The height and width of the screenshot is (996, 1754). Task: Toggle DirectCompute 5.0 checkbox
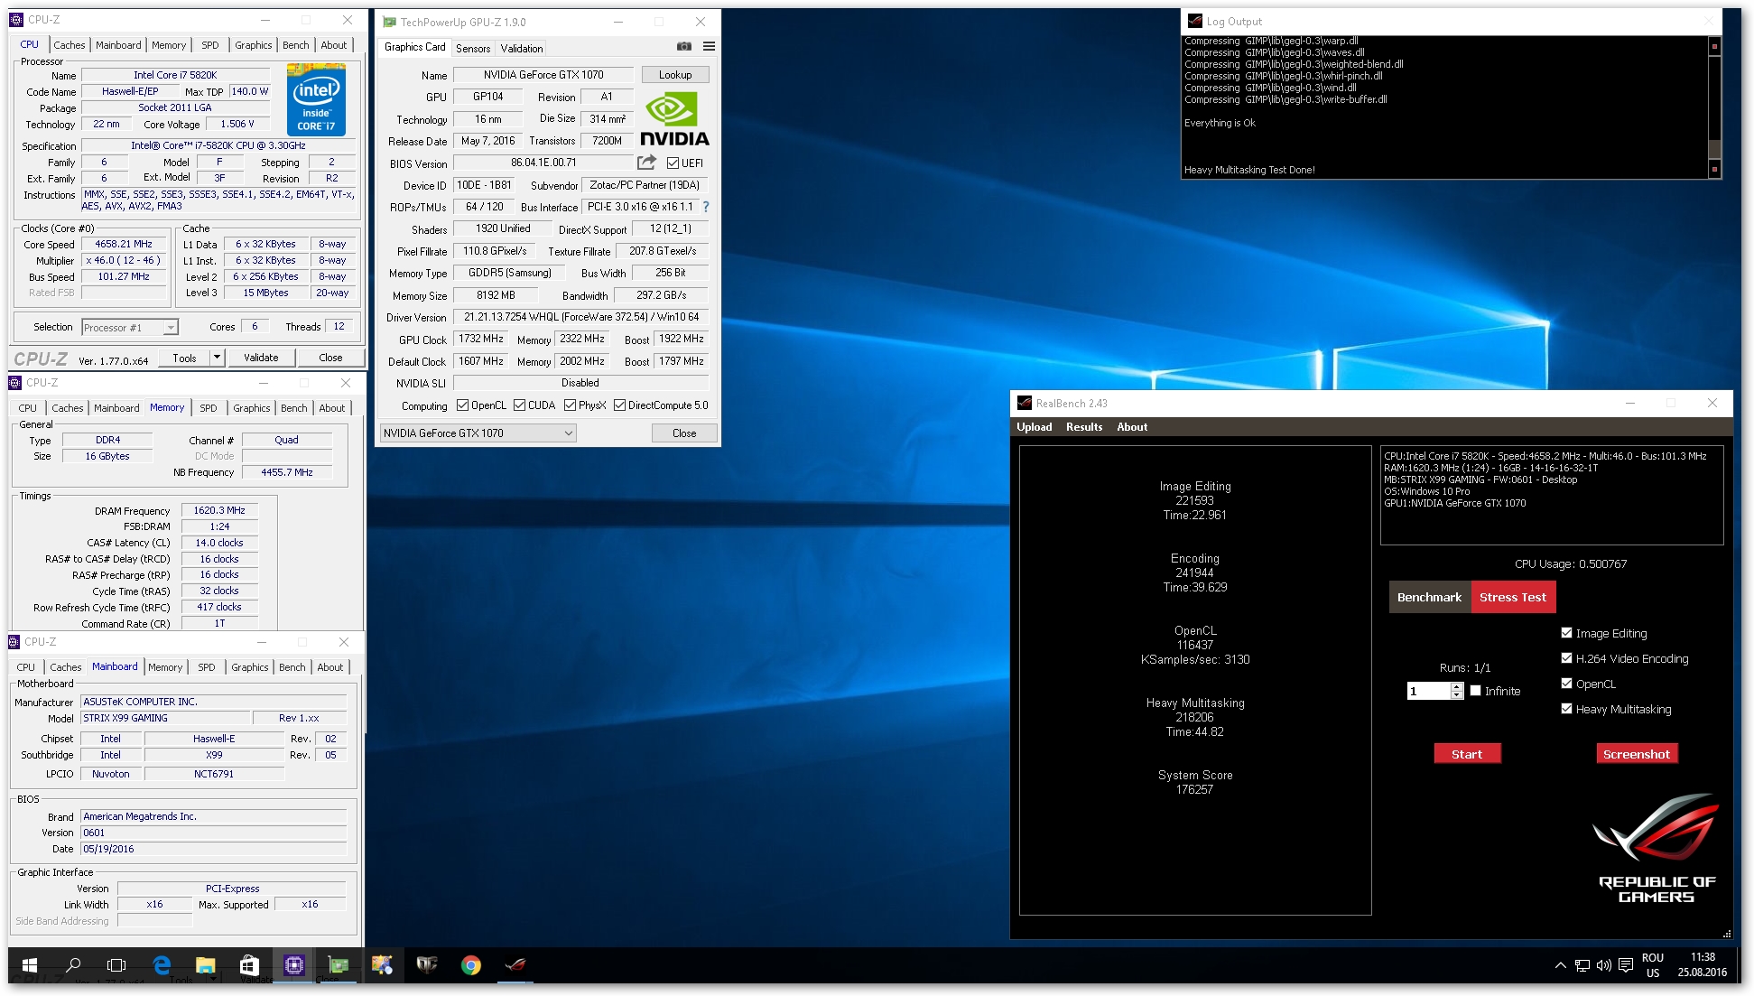pyautogui.click(x=619, y=405)
